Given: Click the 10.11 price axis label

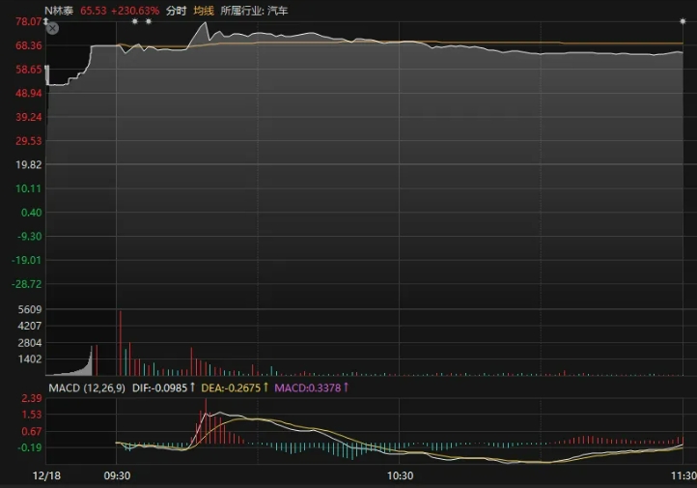Looking at the screenshot, I should pos(28,188).
